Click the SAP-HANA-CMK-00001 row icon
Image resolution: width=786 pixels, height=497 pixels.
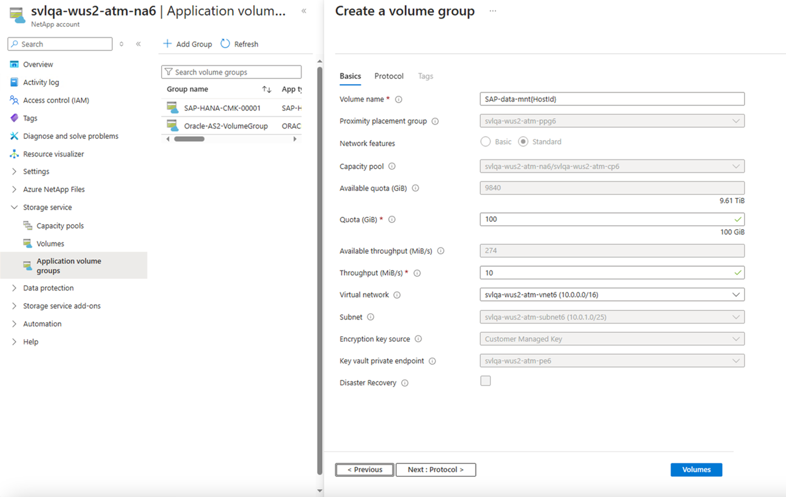tap(173, 108)
